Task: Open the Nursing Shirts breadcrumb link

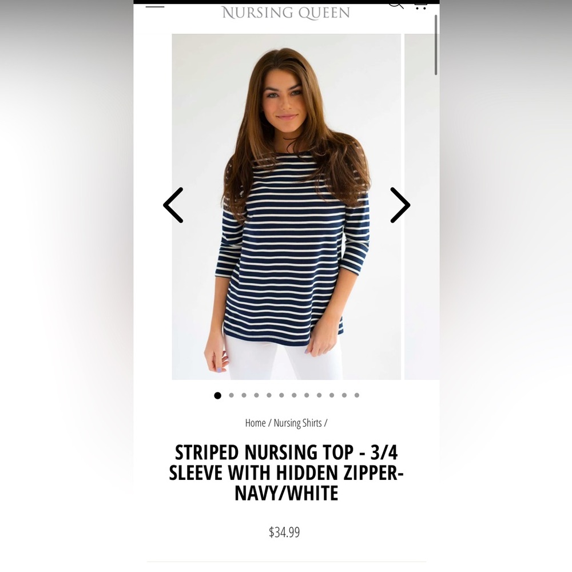Action: 297,423
